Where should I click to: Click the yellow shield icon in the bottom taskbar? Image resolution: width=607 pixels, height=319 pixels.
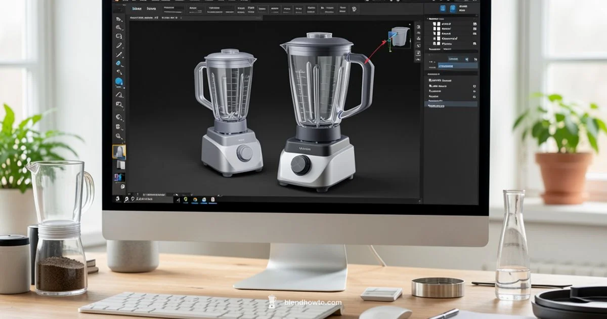[186, 198]
